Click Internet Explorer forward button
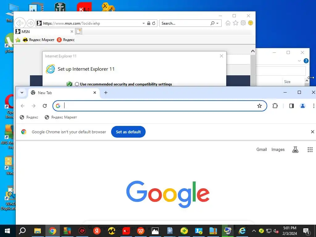Viewport: 316px width, 237px height. click(31, 23)
